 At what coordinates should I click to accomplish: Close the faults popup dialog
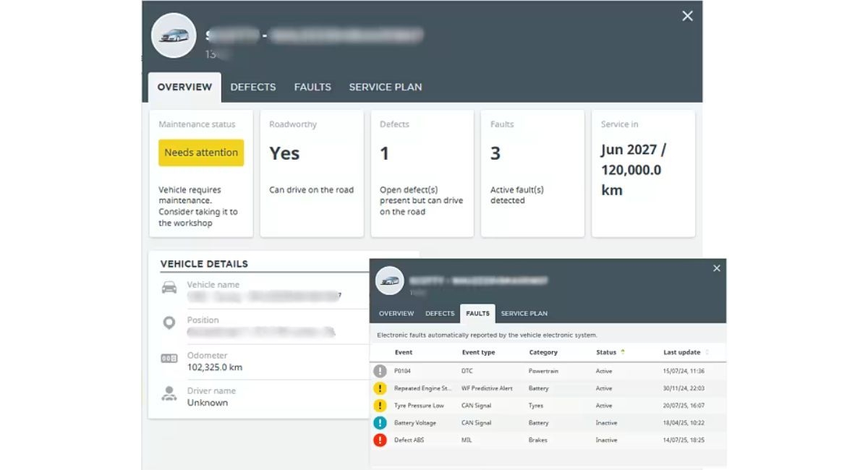pos(717,268)
